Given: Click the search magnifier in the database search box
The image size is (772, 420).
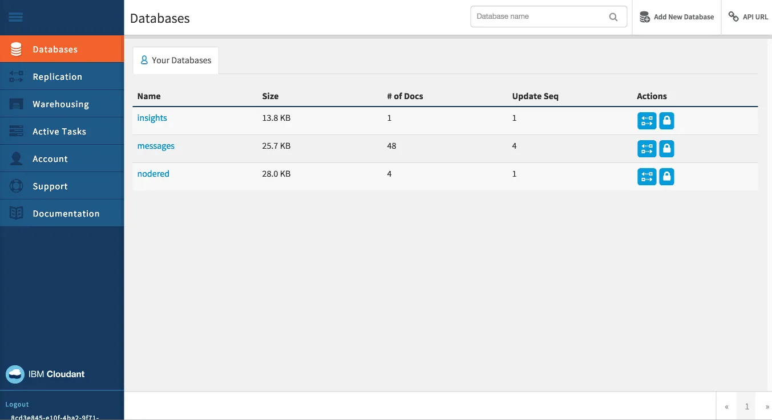Looking at the screenshot, I should click(x=613, y=17).
